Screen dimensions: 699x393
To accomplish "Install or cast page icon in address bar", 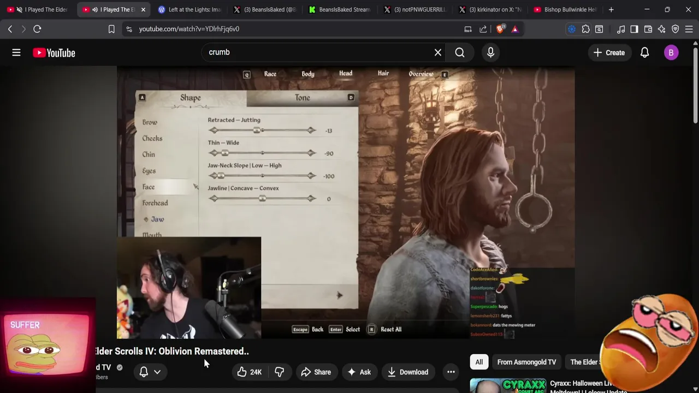I will click(x=468, y=29).
